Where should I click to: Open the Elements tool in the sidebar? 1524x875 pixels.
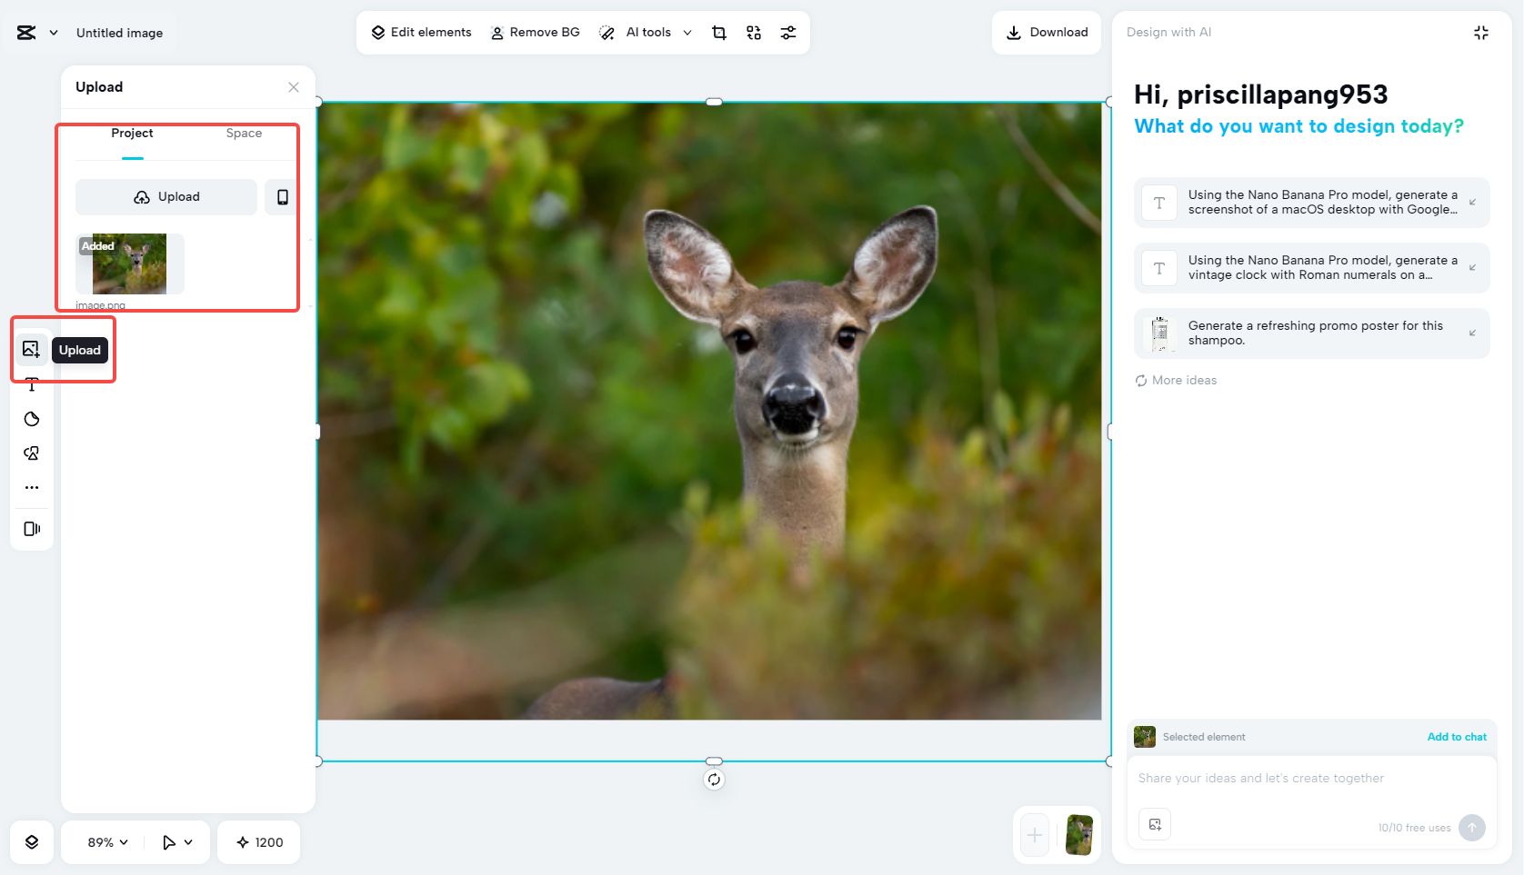[x=31, y=452]
